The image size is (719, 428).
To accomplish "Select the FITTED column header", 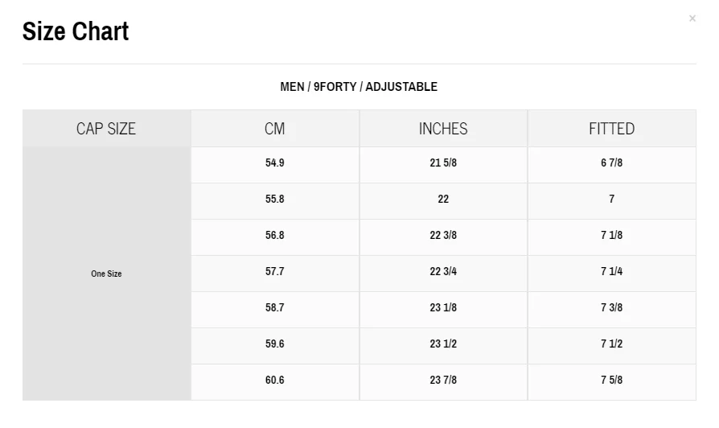I will pyautogui.click(x=611, y=129).
